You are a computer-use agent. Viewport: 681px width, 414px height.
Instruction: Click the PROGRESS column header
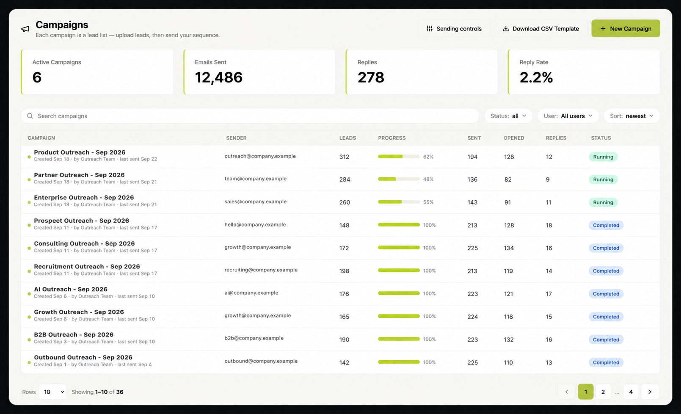tap(392, 138)
